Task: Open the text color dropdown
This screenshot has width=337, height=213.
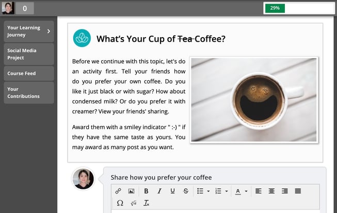Action: pos(245,191)
